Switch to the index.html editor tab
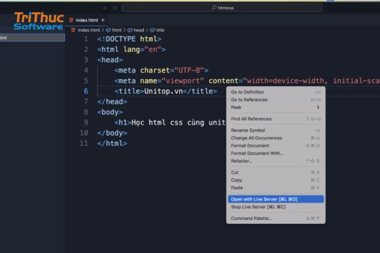Screen dimensions: 380x253 pyautogui.click(x=87, y=20)
